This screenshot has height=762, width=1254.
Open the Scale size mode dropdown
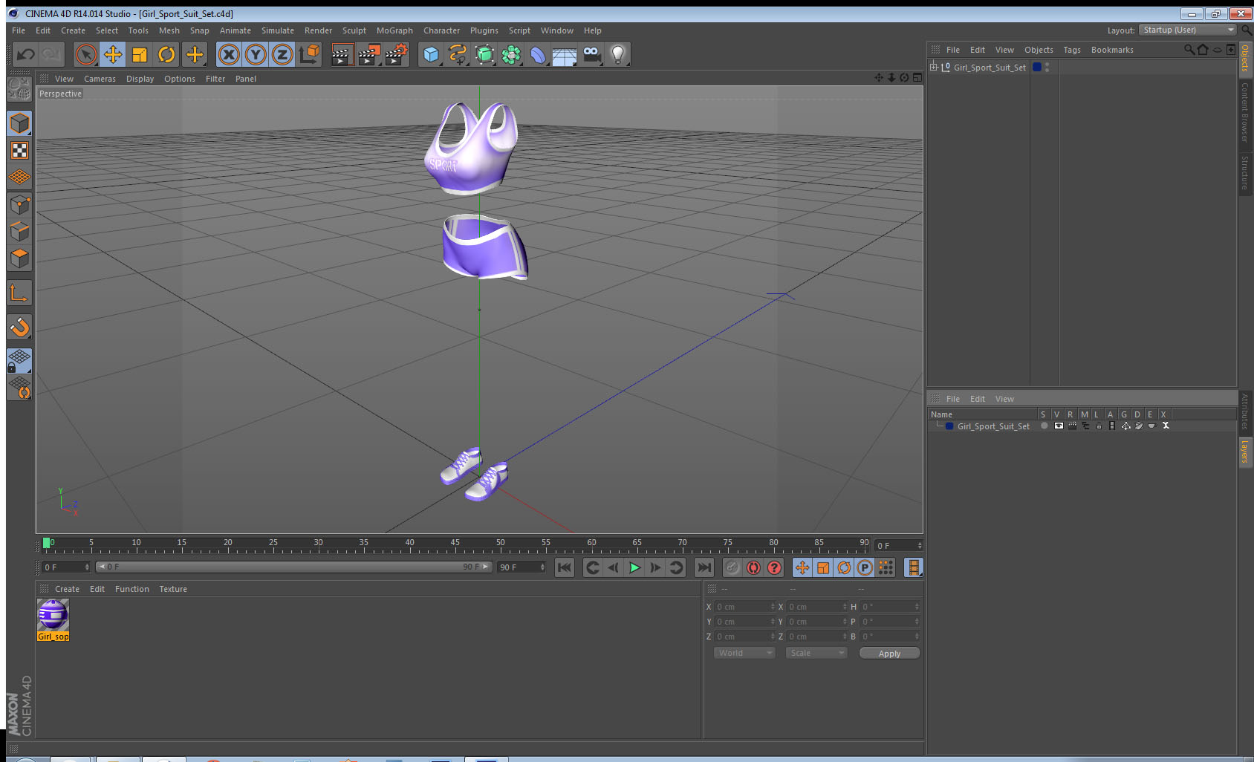[816, 653]
